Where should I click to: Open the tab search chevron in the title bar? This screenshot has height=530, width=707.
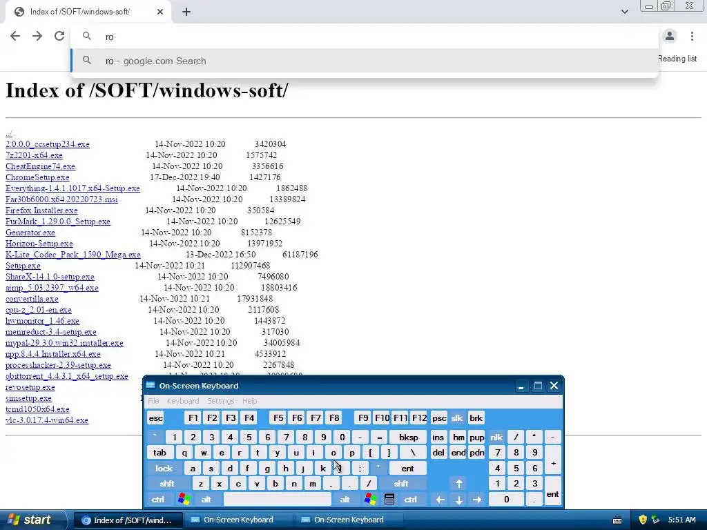624,12
